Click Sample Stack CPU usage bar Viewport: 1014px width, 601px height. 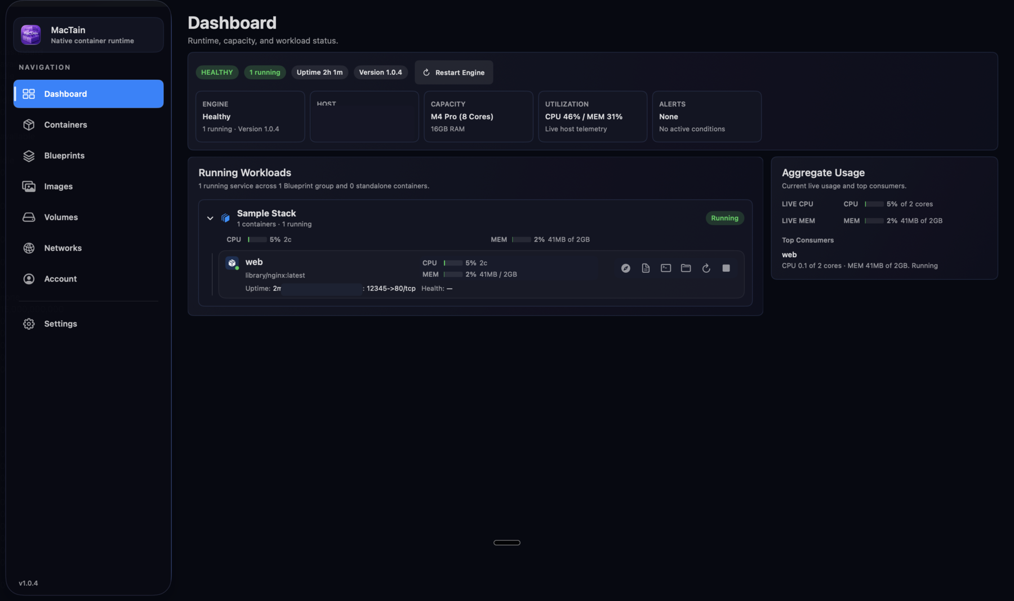(257, 240)
